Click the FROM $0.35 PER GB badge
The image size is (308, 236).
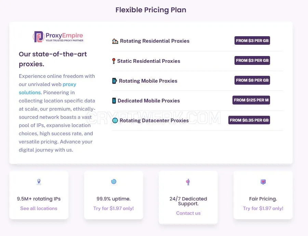tap(249, 120)
